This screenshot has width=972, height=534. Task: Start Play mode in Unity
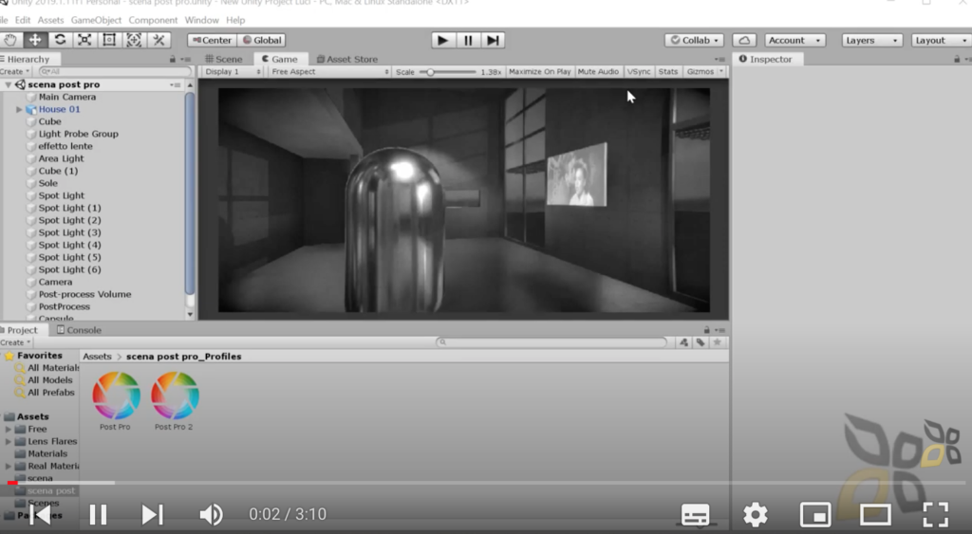tap(442, 40)
